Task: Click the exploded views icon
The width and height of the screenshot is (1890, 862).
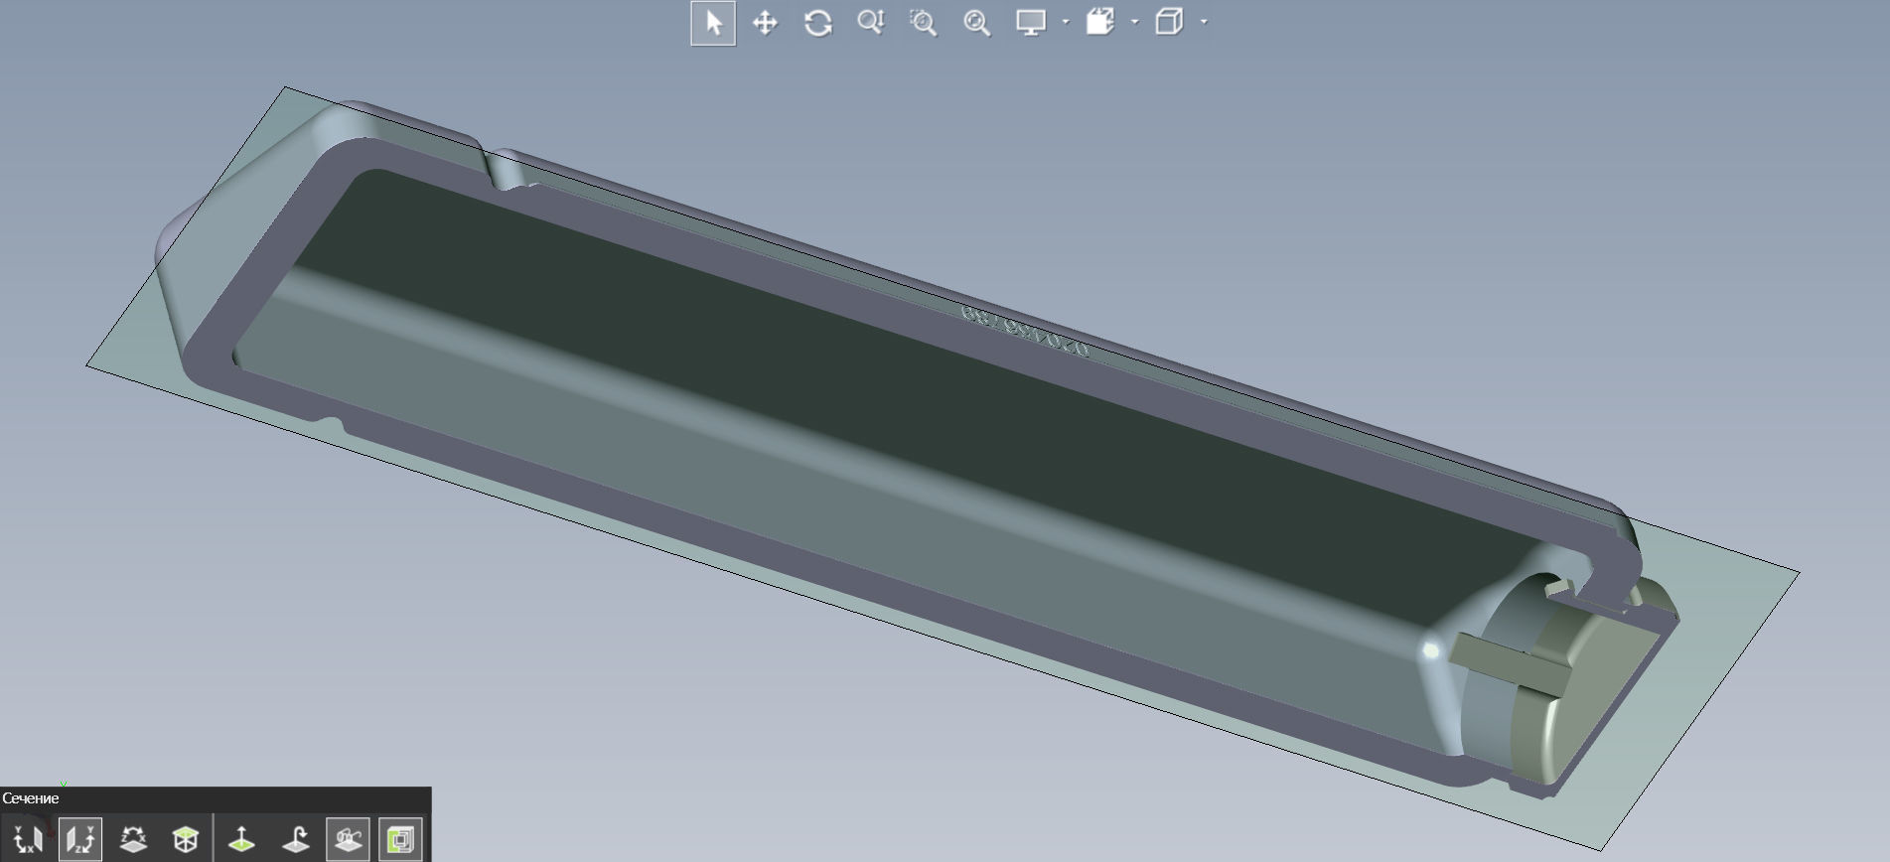Action: tap(1100, 23)
